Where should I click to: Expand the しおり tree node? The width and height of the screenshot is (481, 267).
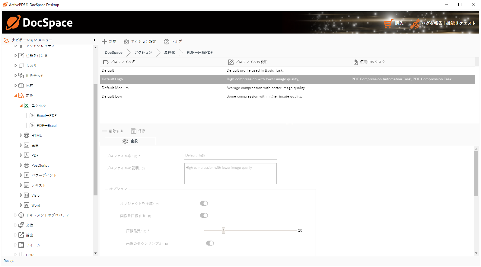tap(16, 66)
